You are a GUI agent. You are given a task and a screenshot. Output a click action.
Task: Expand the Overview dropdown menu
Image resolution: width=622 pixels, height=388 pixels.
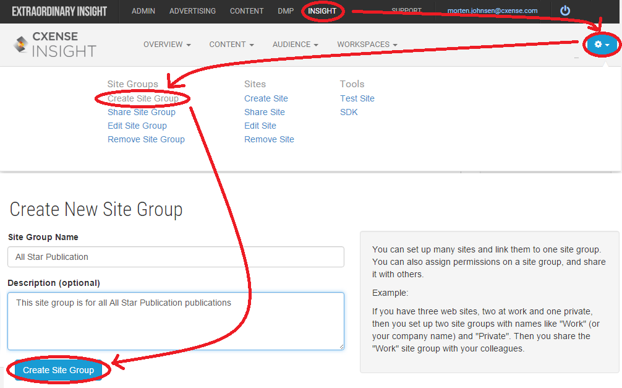(167, 45)
